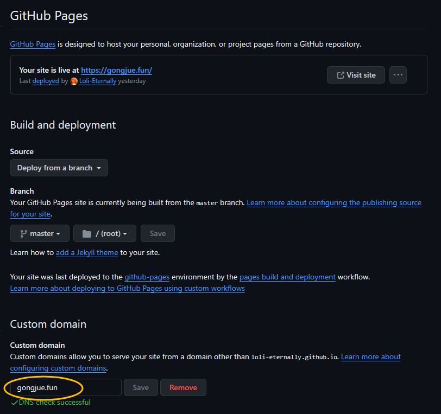Click Save button for custom domain
This screenshot has height=414, width=441.
pyautogui.click(x=141, y=387)
